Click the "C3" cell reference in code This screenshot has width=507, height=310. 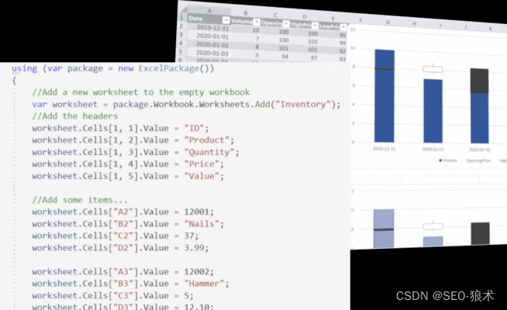(x=122, y=296)
